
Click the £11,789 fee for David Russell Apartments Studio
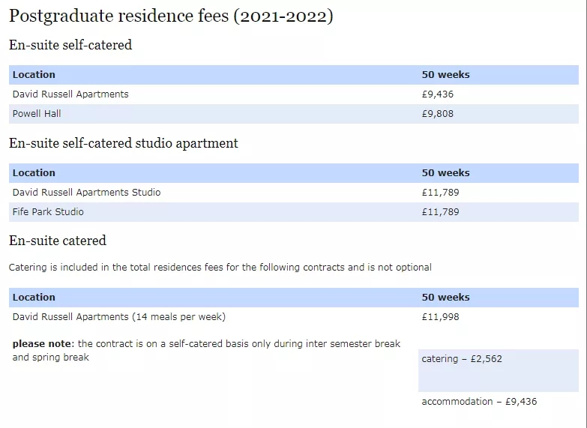(x=440, y=193)
